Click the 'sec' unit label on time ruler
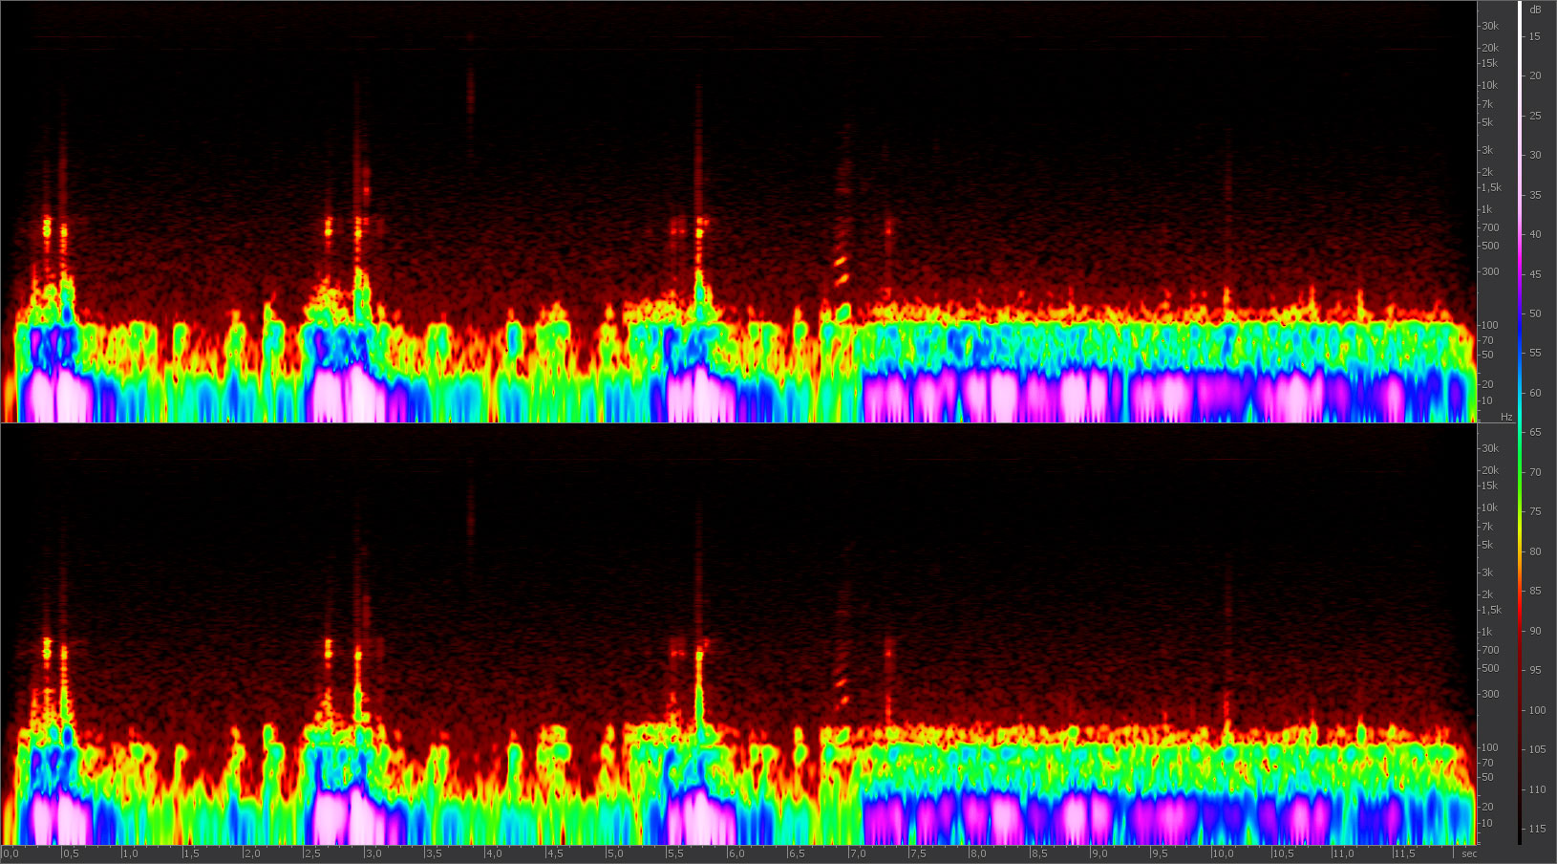Viewport: 1557px width, 864px height. click(1469, 853)
